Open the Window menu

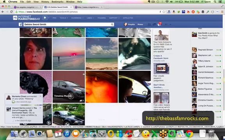(70, 2)
